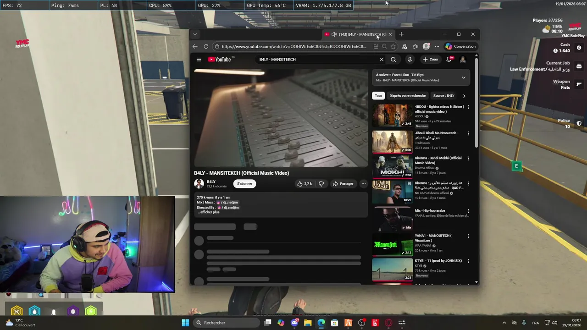Open options for Khorma 3andi Mokhi video
This screenshot has height=330, width=587.
click(468, 158)
